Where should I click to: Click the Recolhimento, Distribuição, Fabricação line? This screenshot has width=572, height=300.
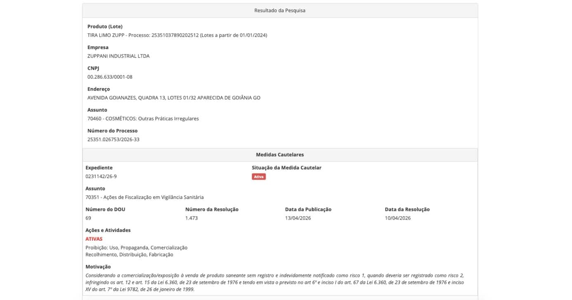[x=129, y=255]
